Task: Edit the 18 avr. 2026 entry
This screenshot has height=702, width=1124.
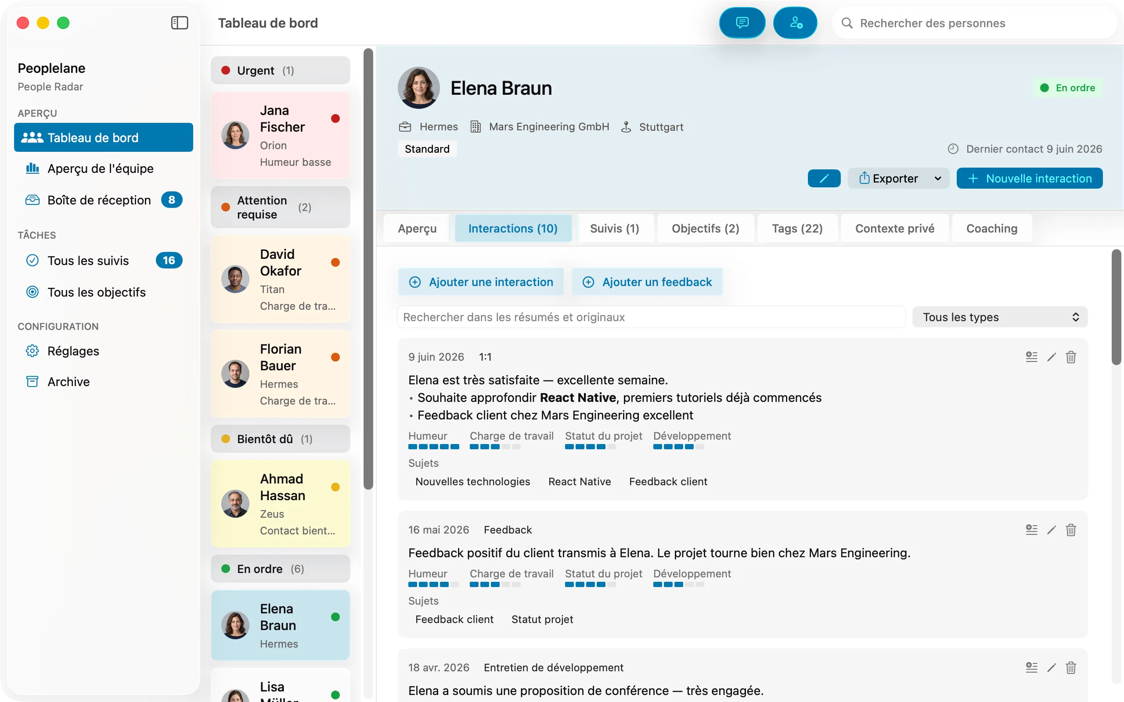Action: point(1052,667)
